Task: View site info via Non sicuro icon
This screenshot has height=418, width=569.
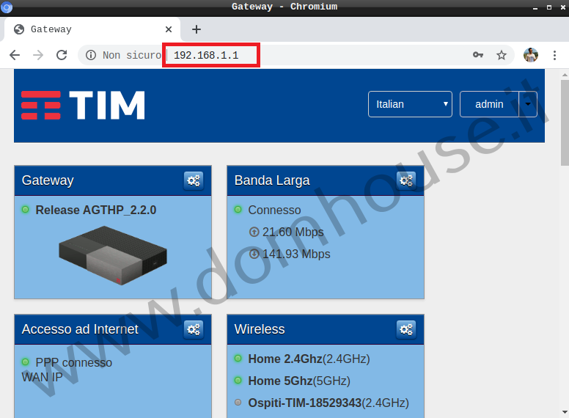Action: coord(91,55)
